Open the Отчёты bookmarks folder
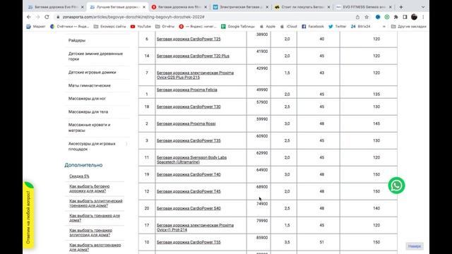This screenshot has height=254, width=452. point(165,27)
